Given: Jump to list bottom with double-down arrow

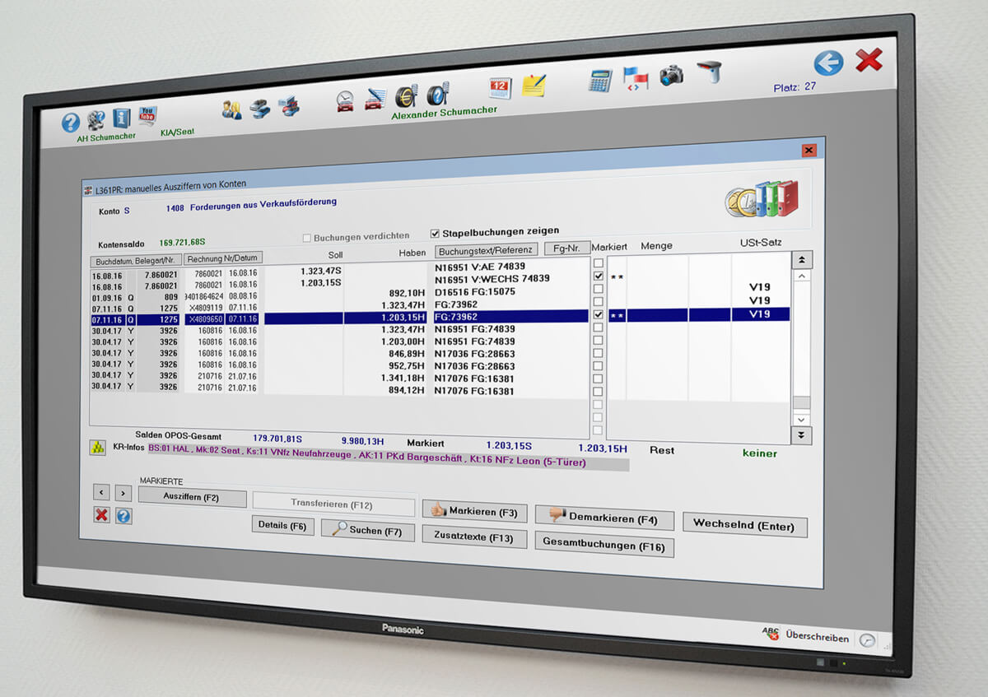Looking at the screenshot, I should 803,435.
